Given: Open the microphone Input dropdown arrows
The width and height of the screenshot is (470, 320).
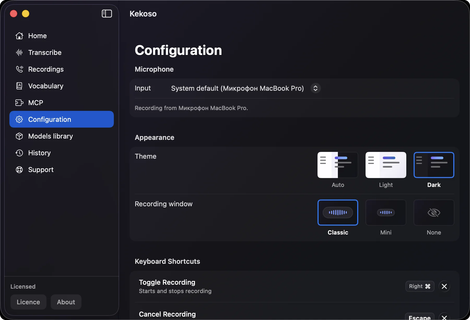Looking at the screenshot, I should click(x=315, y=88).
